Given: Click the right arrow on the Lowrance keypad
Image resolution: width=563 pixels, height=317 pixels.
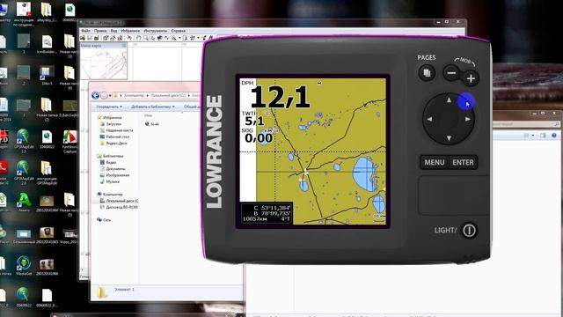Looking at the screenshot, I should 467,119.
